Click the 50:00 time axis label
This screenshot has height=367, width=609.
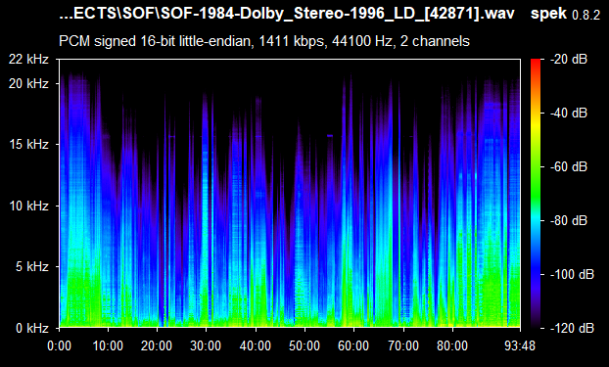click(304, 345)
